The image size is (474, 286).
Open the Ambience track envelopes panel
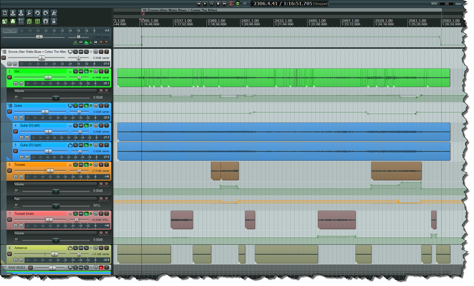tap(81, 248)
